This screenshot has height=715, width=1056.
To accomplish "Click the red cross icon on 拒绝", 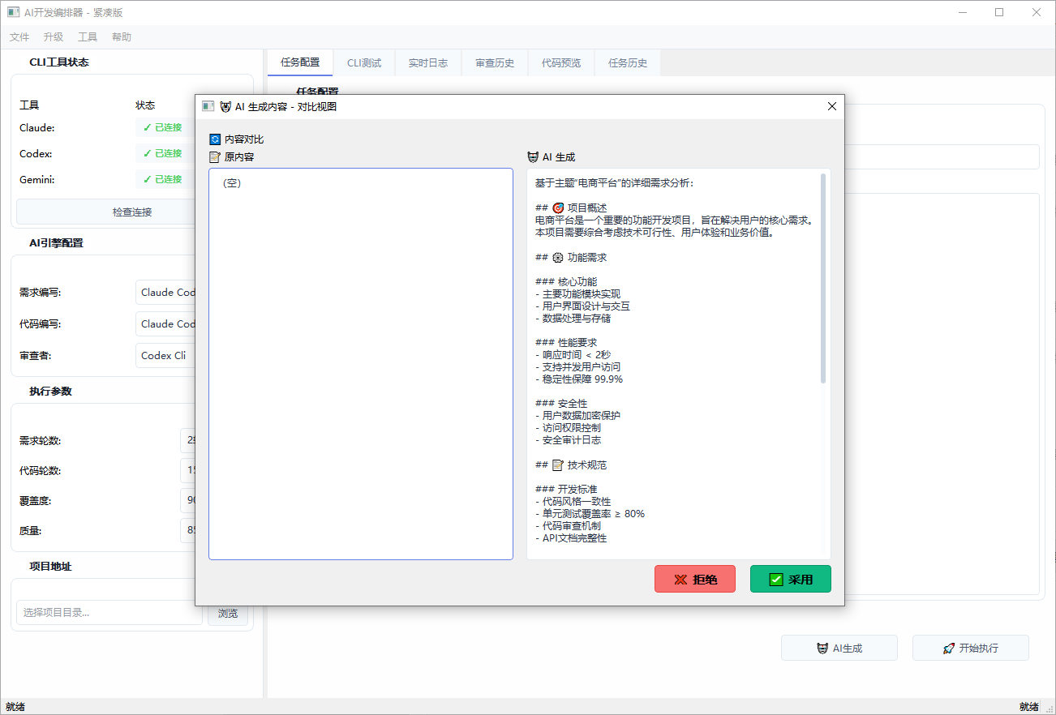I will (x=680, y=580).
